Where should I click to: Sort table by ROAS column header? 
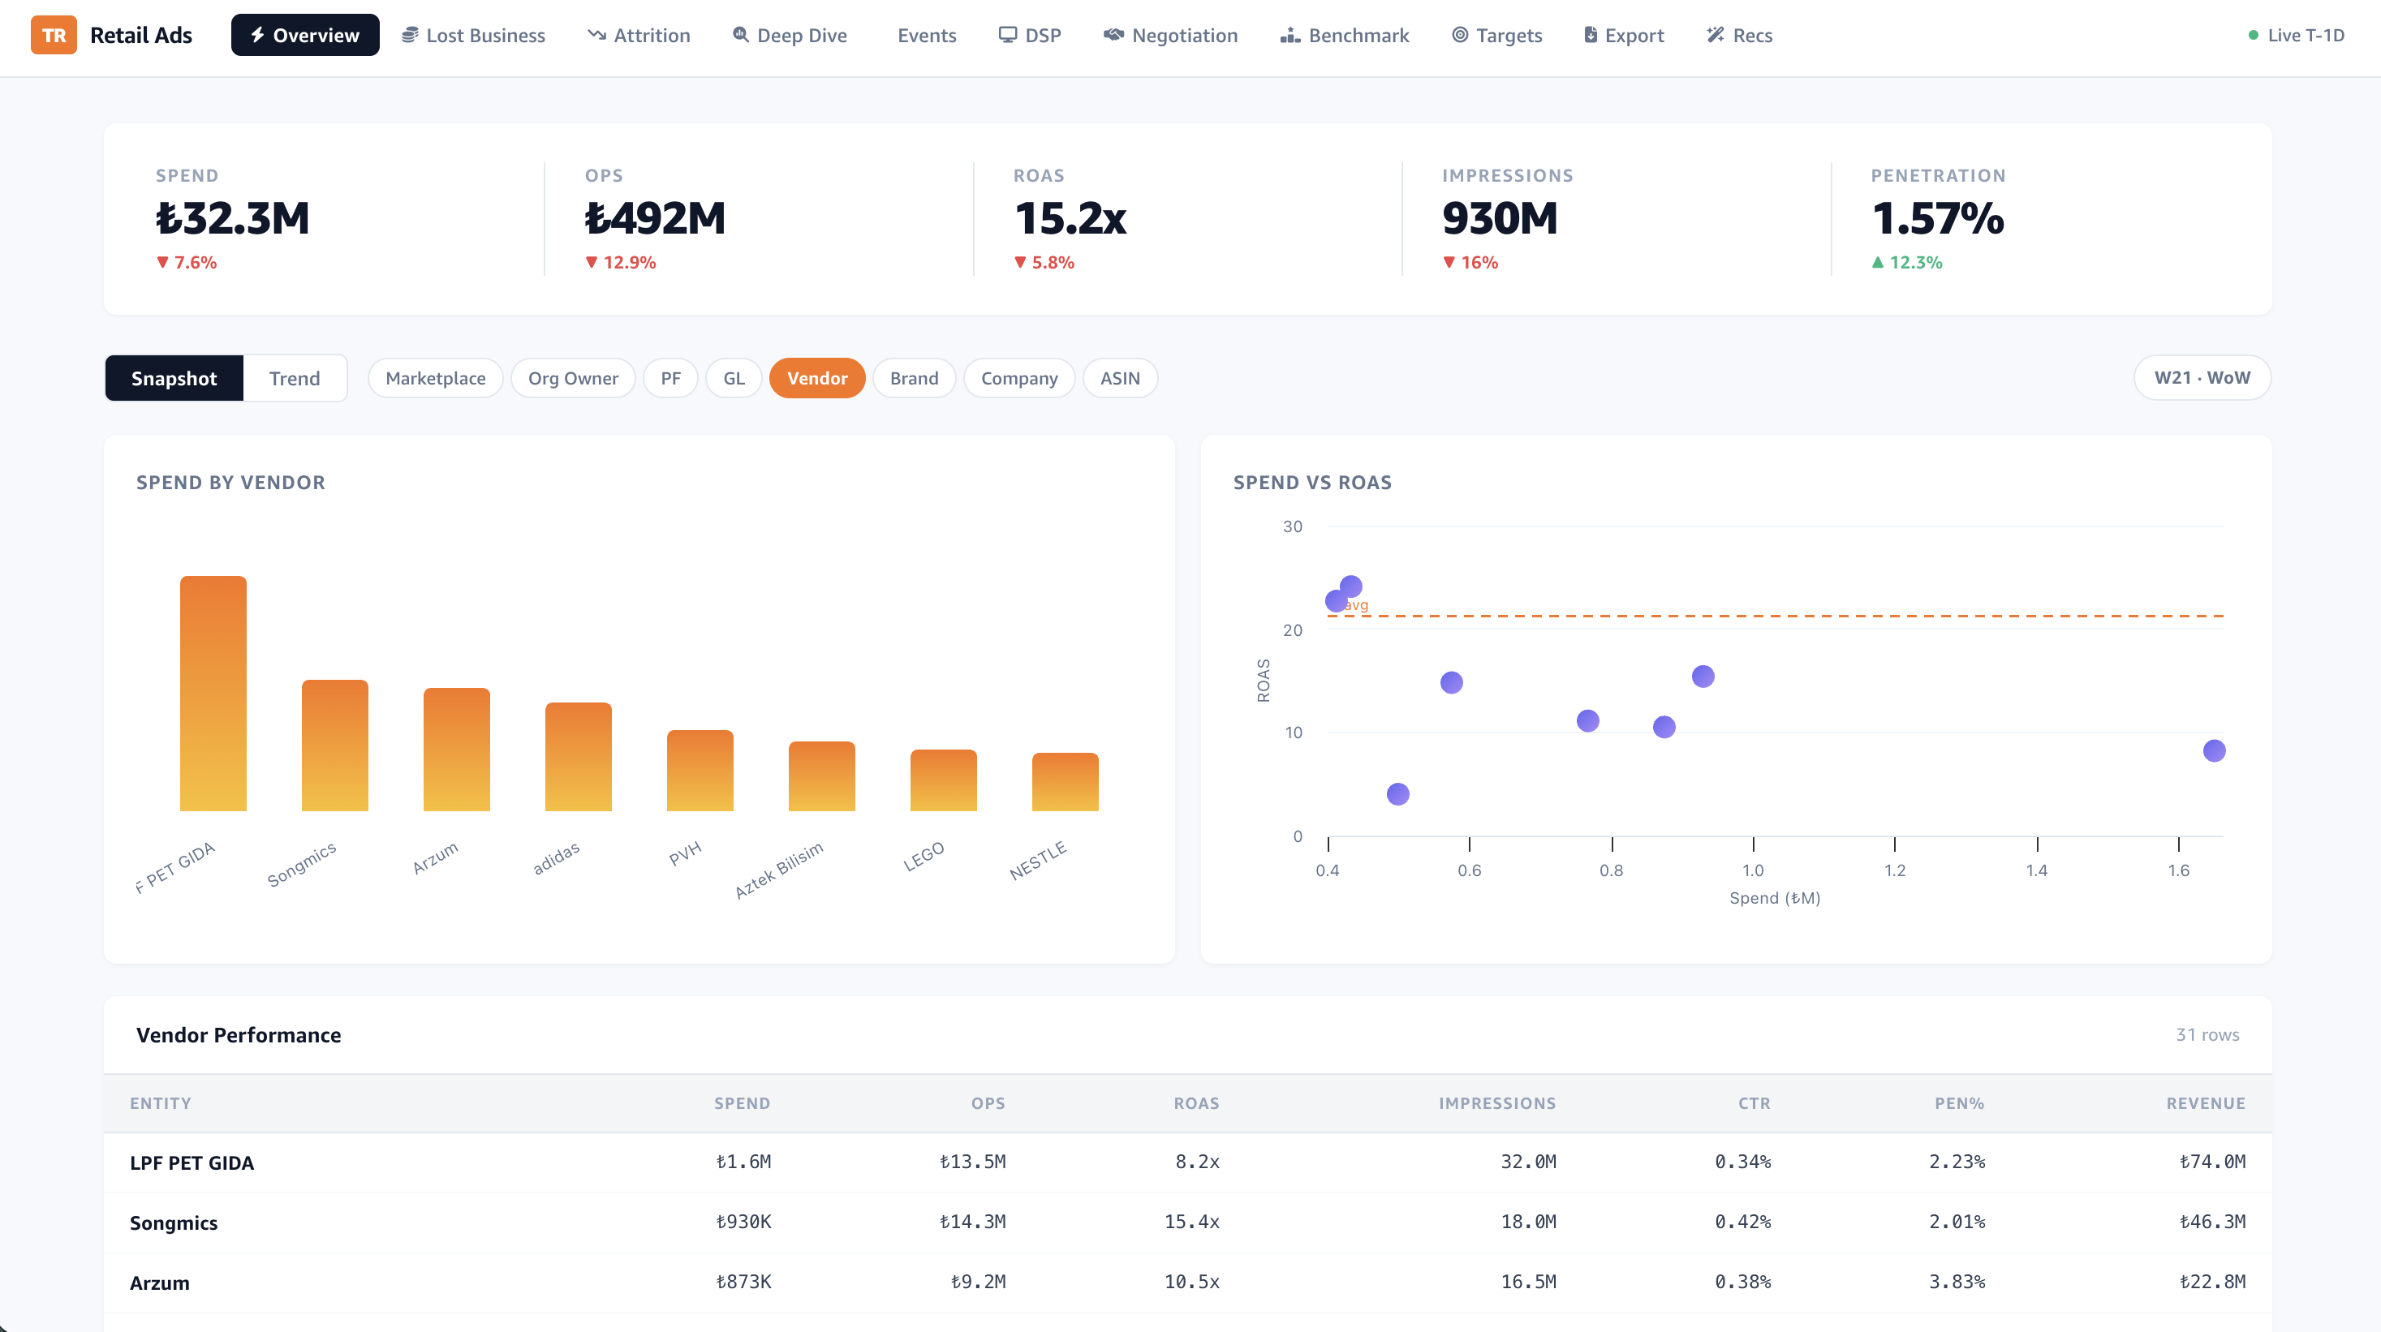coord(1197,1103)
